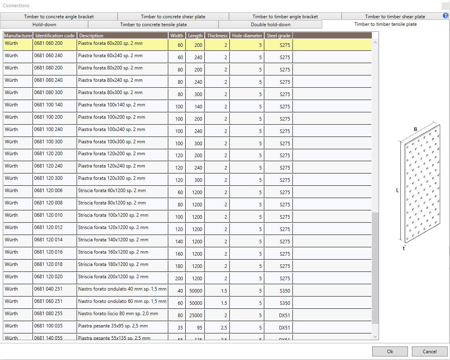Select 'Striscia forata 180x1200 sp. 2 mm'
The width and height of the screenshot is (450, 360).
pos(187,266)
